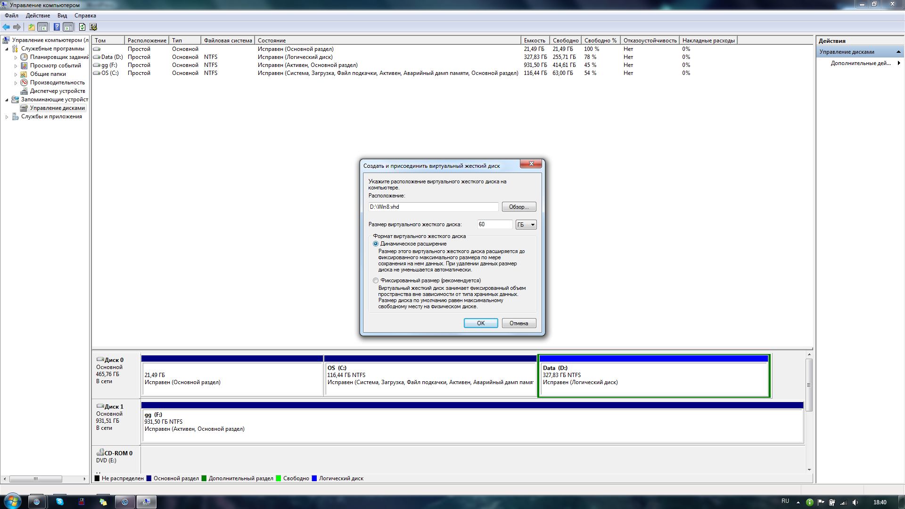The width and height of the screenshot is (905, 509).
Task: Click the Help question mark toolbar icon
Action: [57, 27]
